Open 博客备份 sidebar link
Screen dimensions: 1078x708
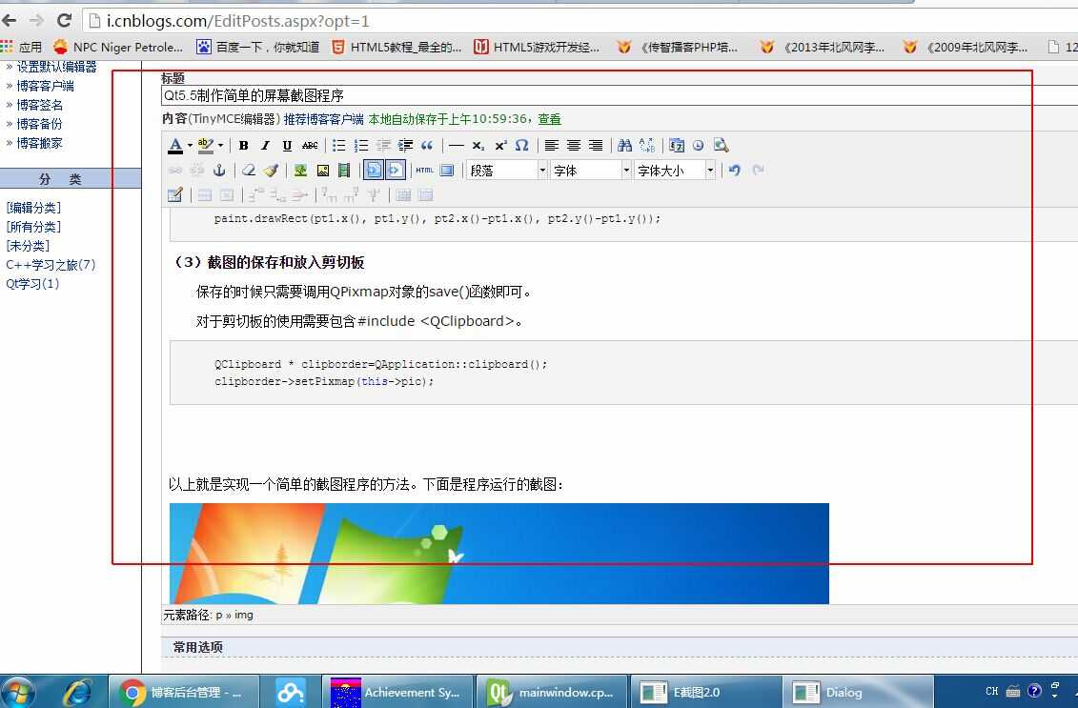[x=39, y=124]
